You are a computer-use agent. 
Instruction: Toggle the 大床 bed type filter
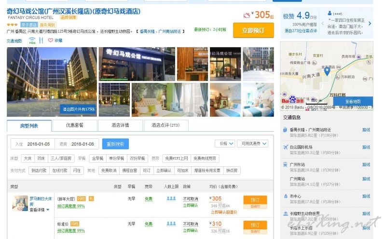click(28, 159)
